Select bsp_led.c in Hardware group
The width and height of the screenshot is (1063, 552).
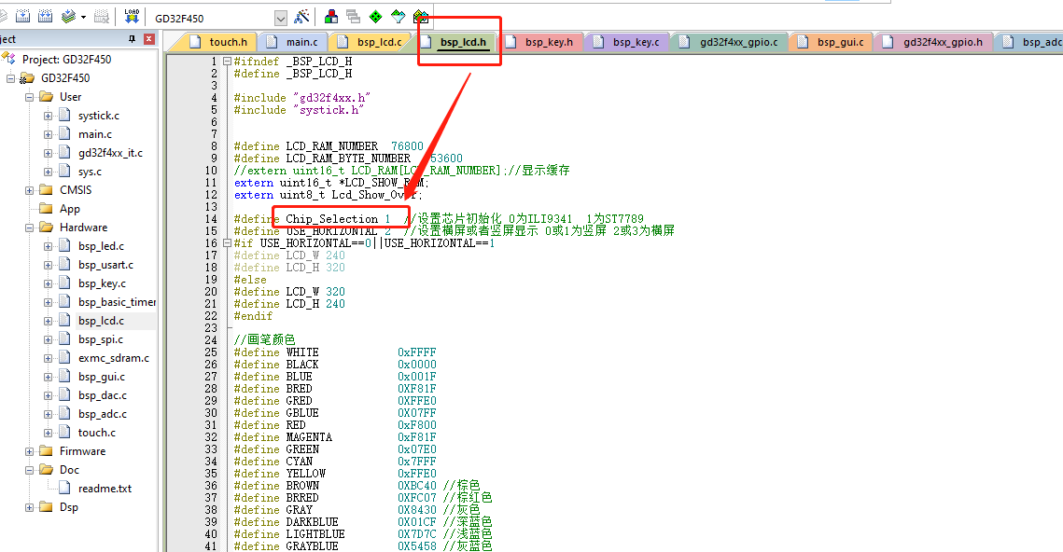pyautogui.click(x=101, y=246)
